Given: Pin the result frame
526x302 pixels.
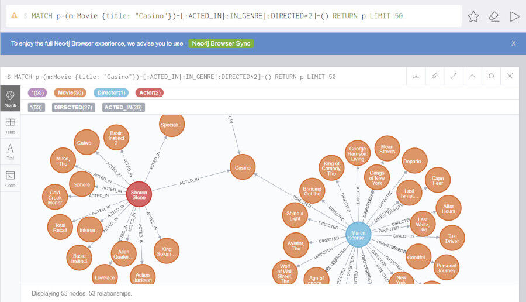Looking at the screenshot, I should coord(435,76).
